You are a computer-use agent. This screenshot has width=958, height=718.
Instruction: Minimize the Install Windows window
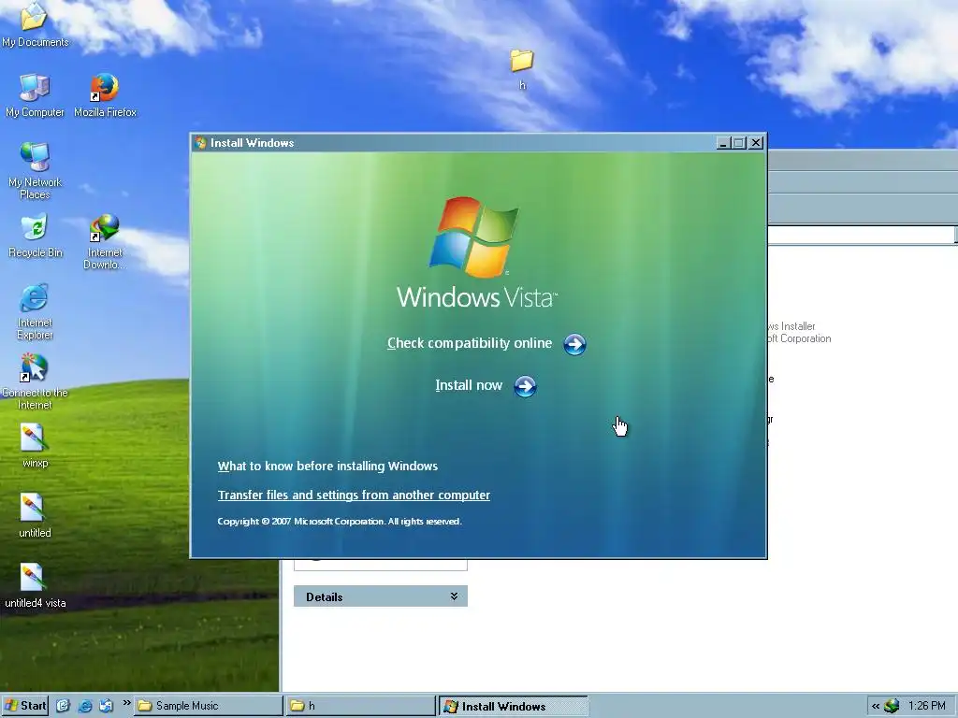[723, 143]
